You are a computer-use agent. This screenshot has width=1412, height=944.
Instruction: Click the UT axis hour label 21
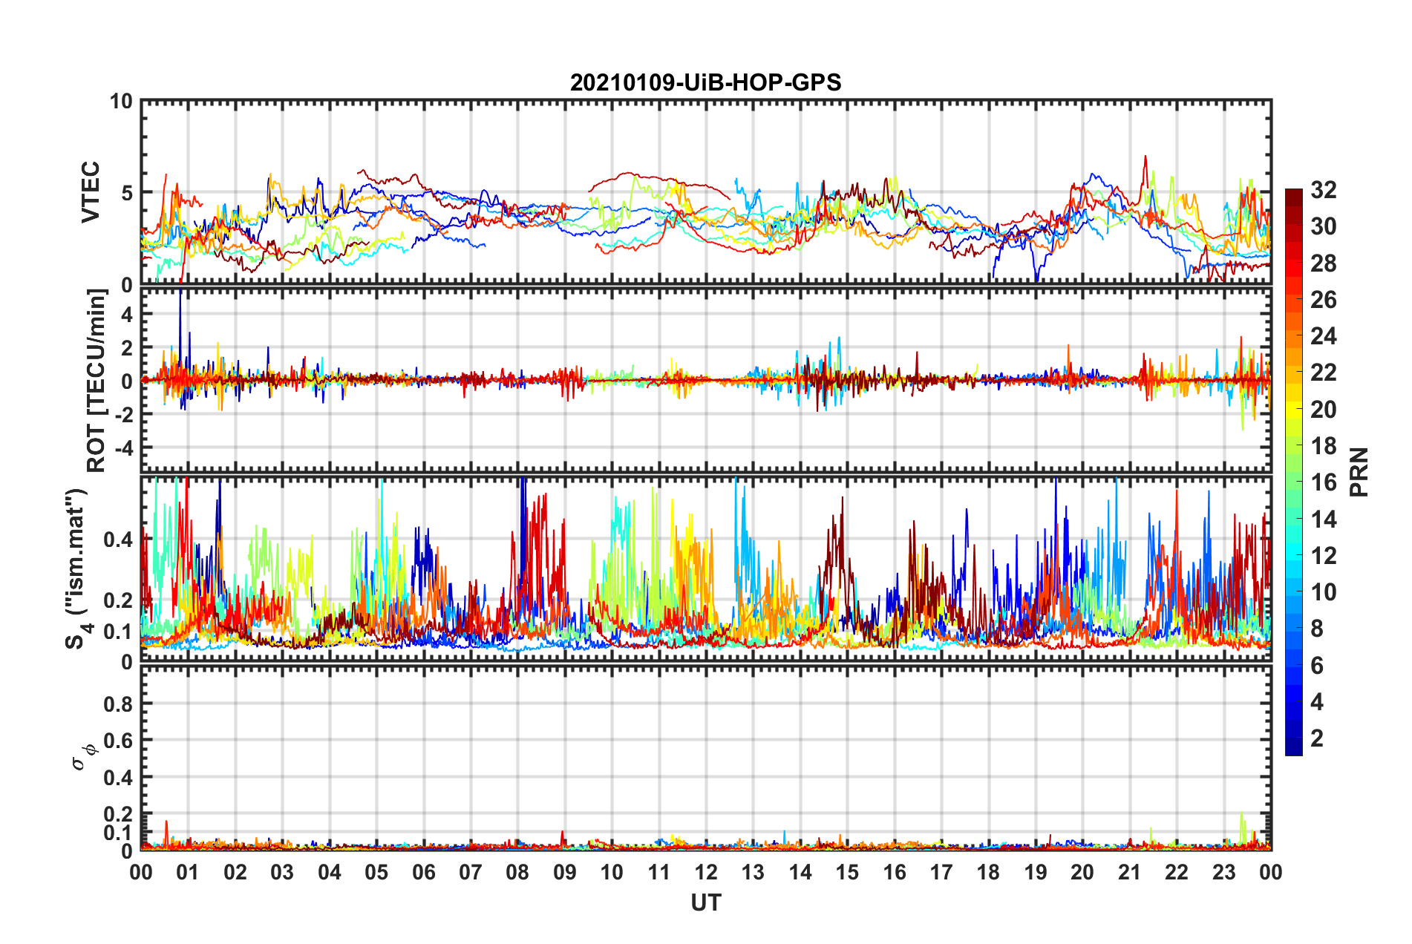[1130, 872]
